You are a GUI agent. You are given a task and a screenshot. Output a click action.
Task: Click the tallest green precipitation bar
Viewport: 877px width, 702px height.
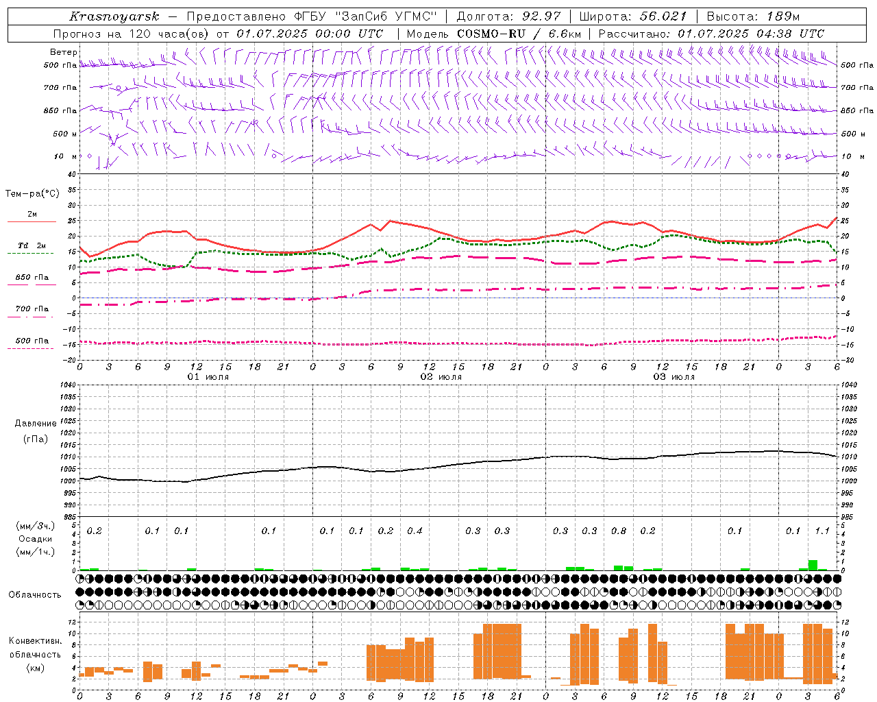coord(813,565)
